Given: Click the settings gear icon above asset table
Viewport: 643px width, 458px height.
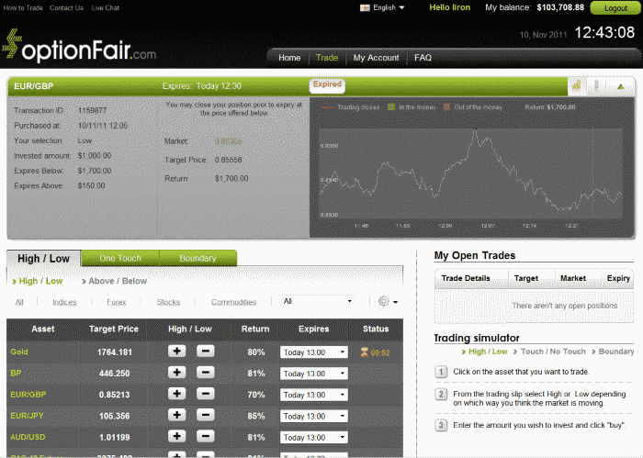Looking at the screenshot, I should [385, 301].
